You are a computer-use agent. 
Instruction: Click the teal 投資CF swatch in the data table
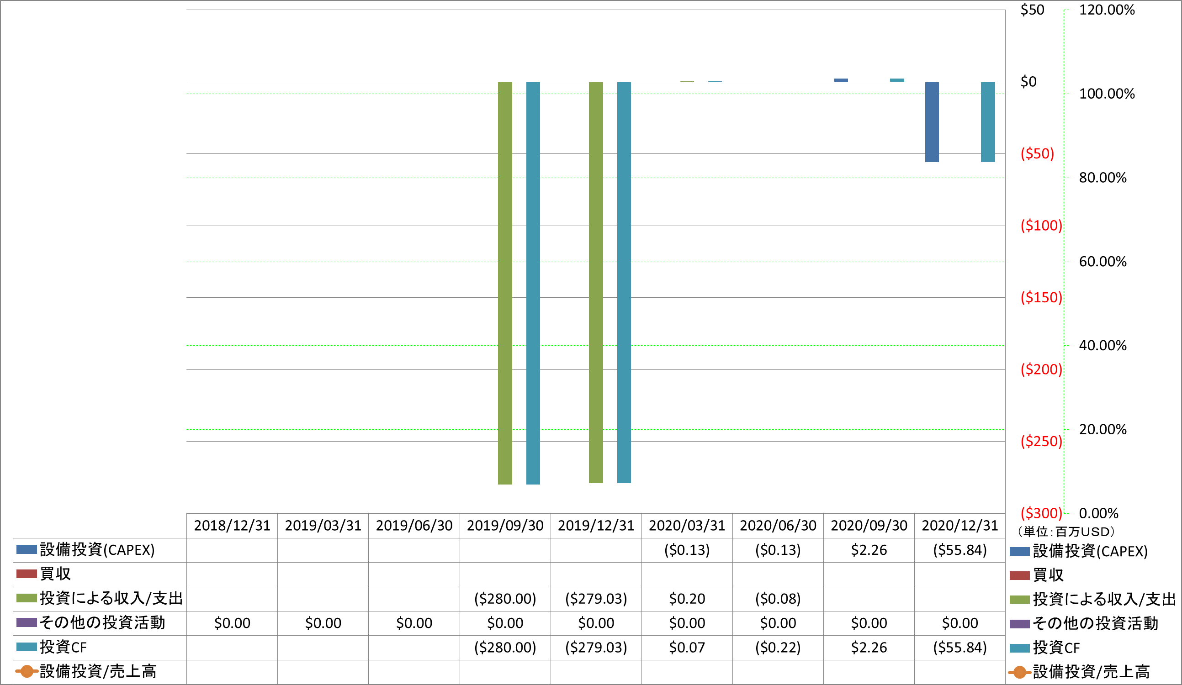27,647
